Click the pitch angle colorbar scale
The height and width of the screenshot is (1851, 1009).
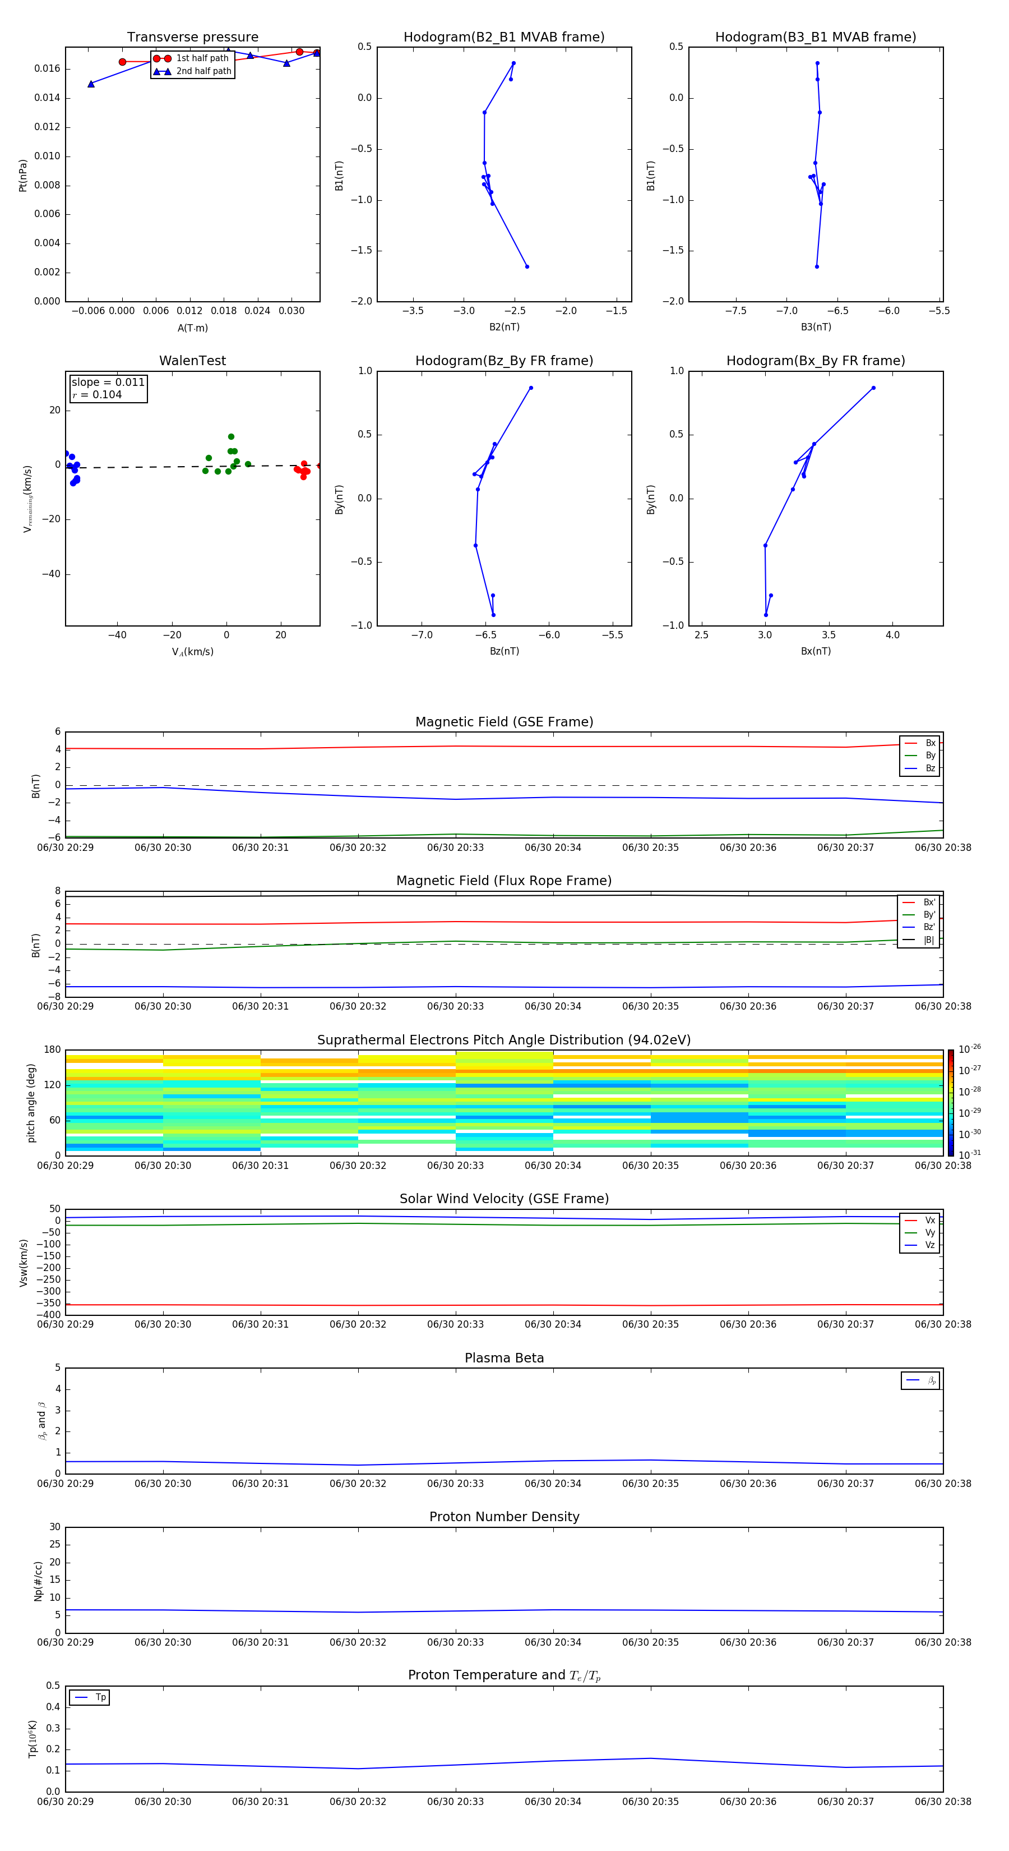pos(951,1102)
